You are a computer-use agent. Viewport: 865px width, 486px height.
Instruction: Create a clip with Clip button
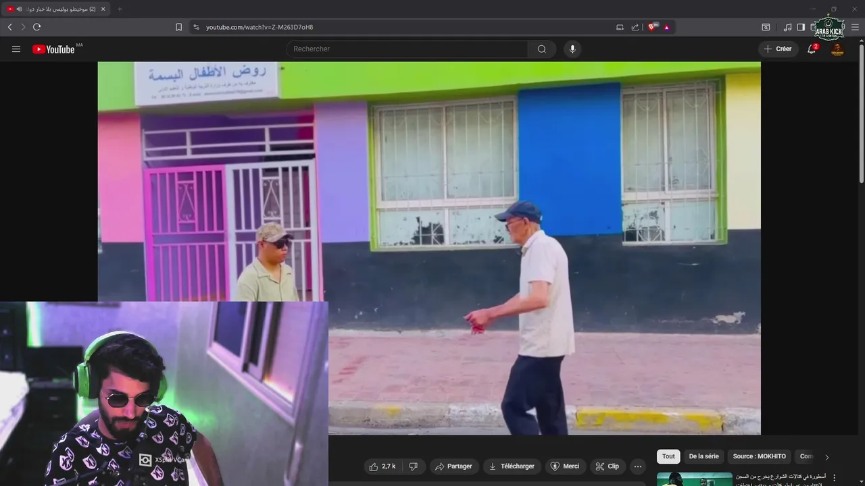click(608, 466)
